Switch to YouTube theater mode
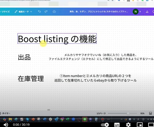The width and height of the screenshot is (154, 127). [151, 125]
